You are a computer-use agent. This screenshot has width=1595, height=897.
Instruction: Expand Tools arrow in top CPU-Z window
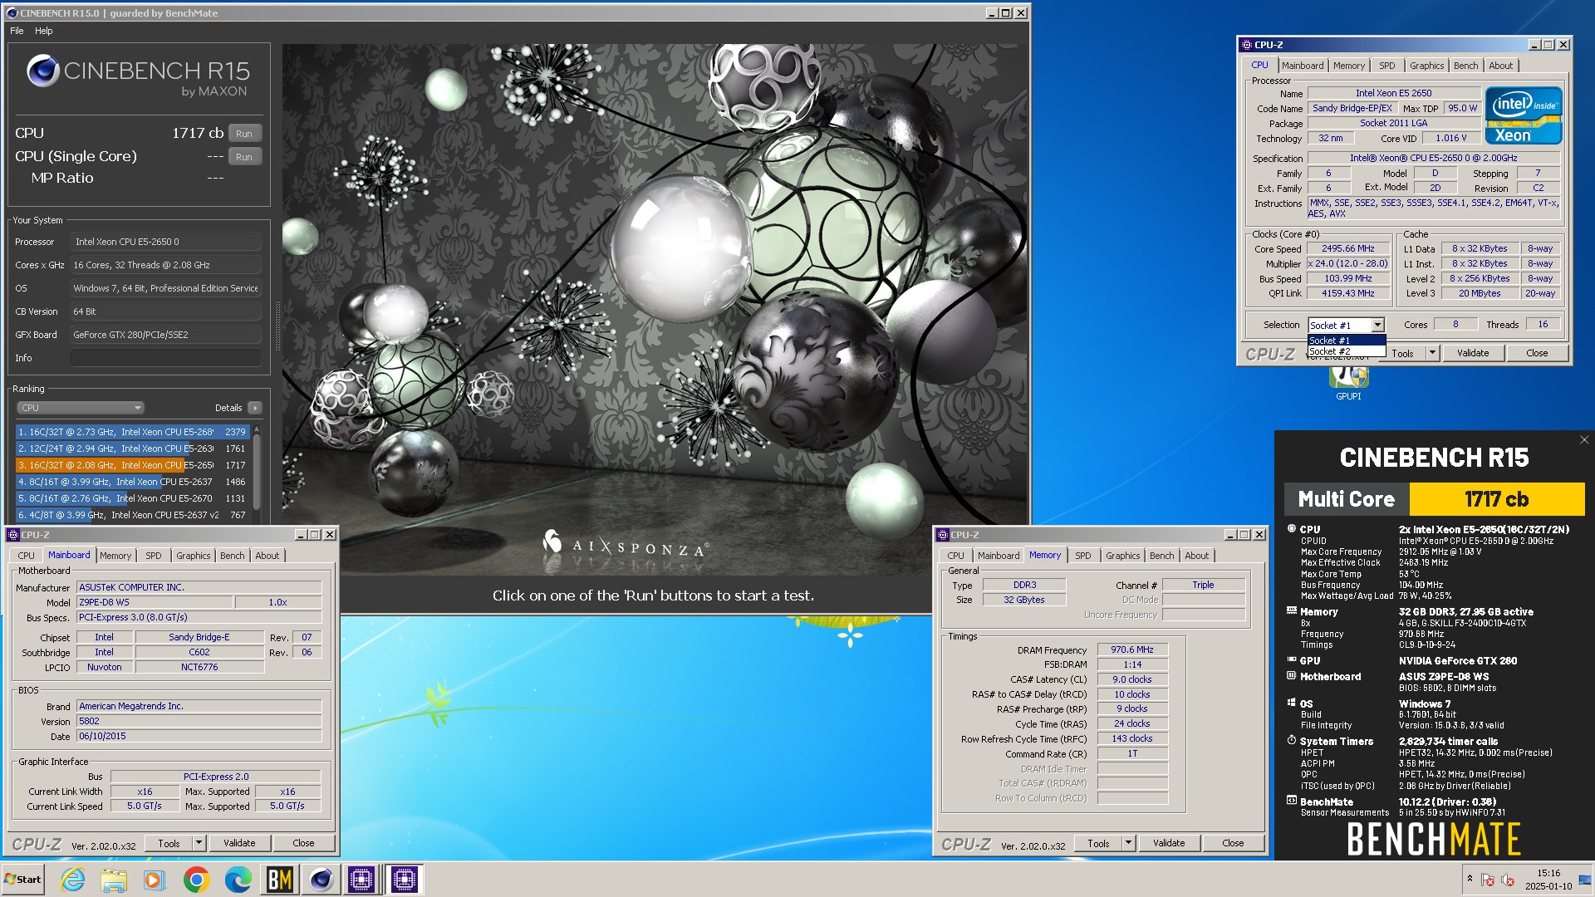tap(1432, 353)
